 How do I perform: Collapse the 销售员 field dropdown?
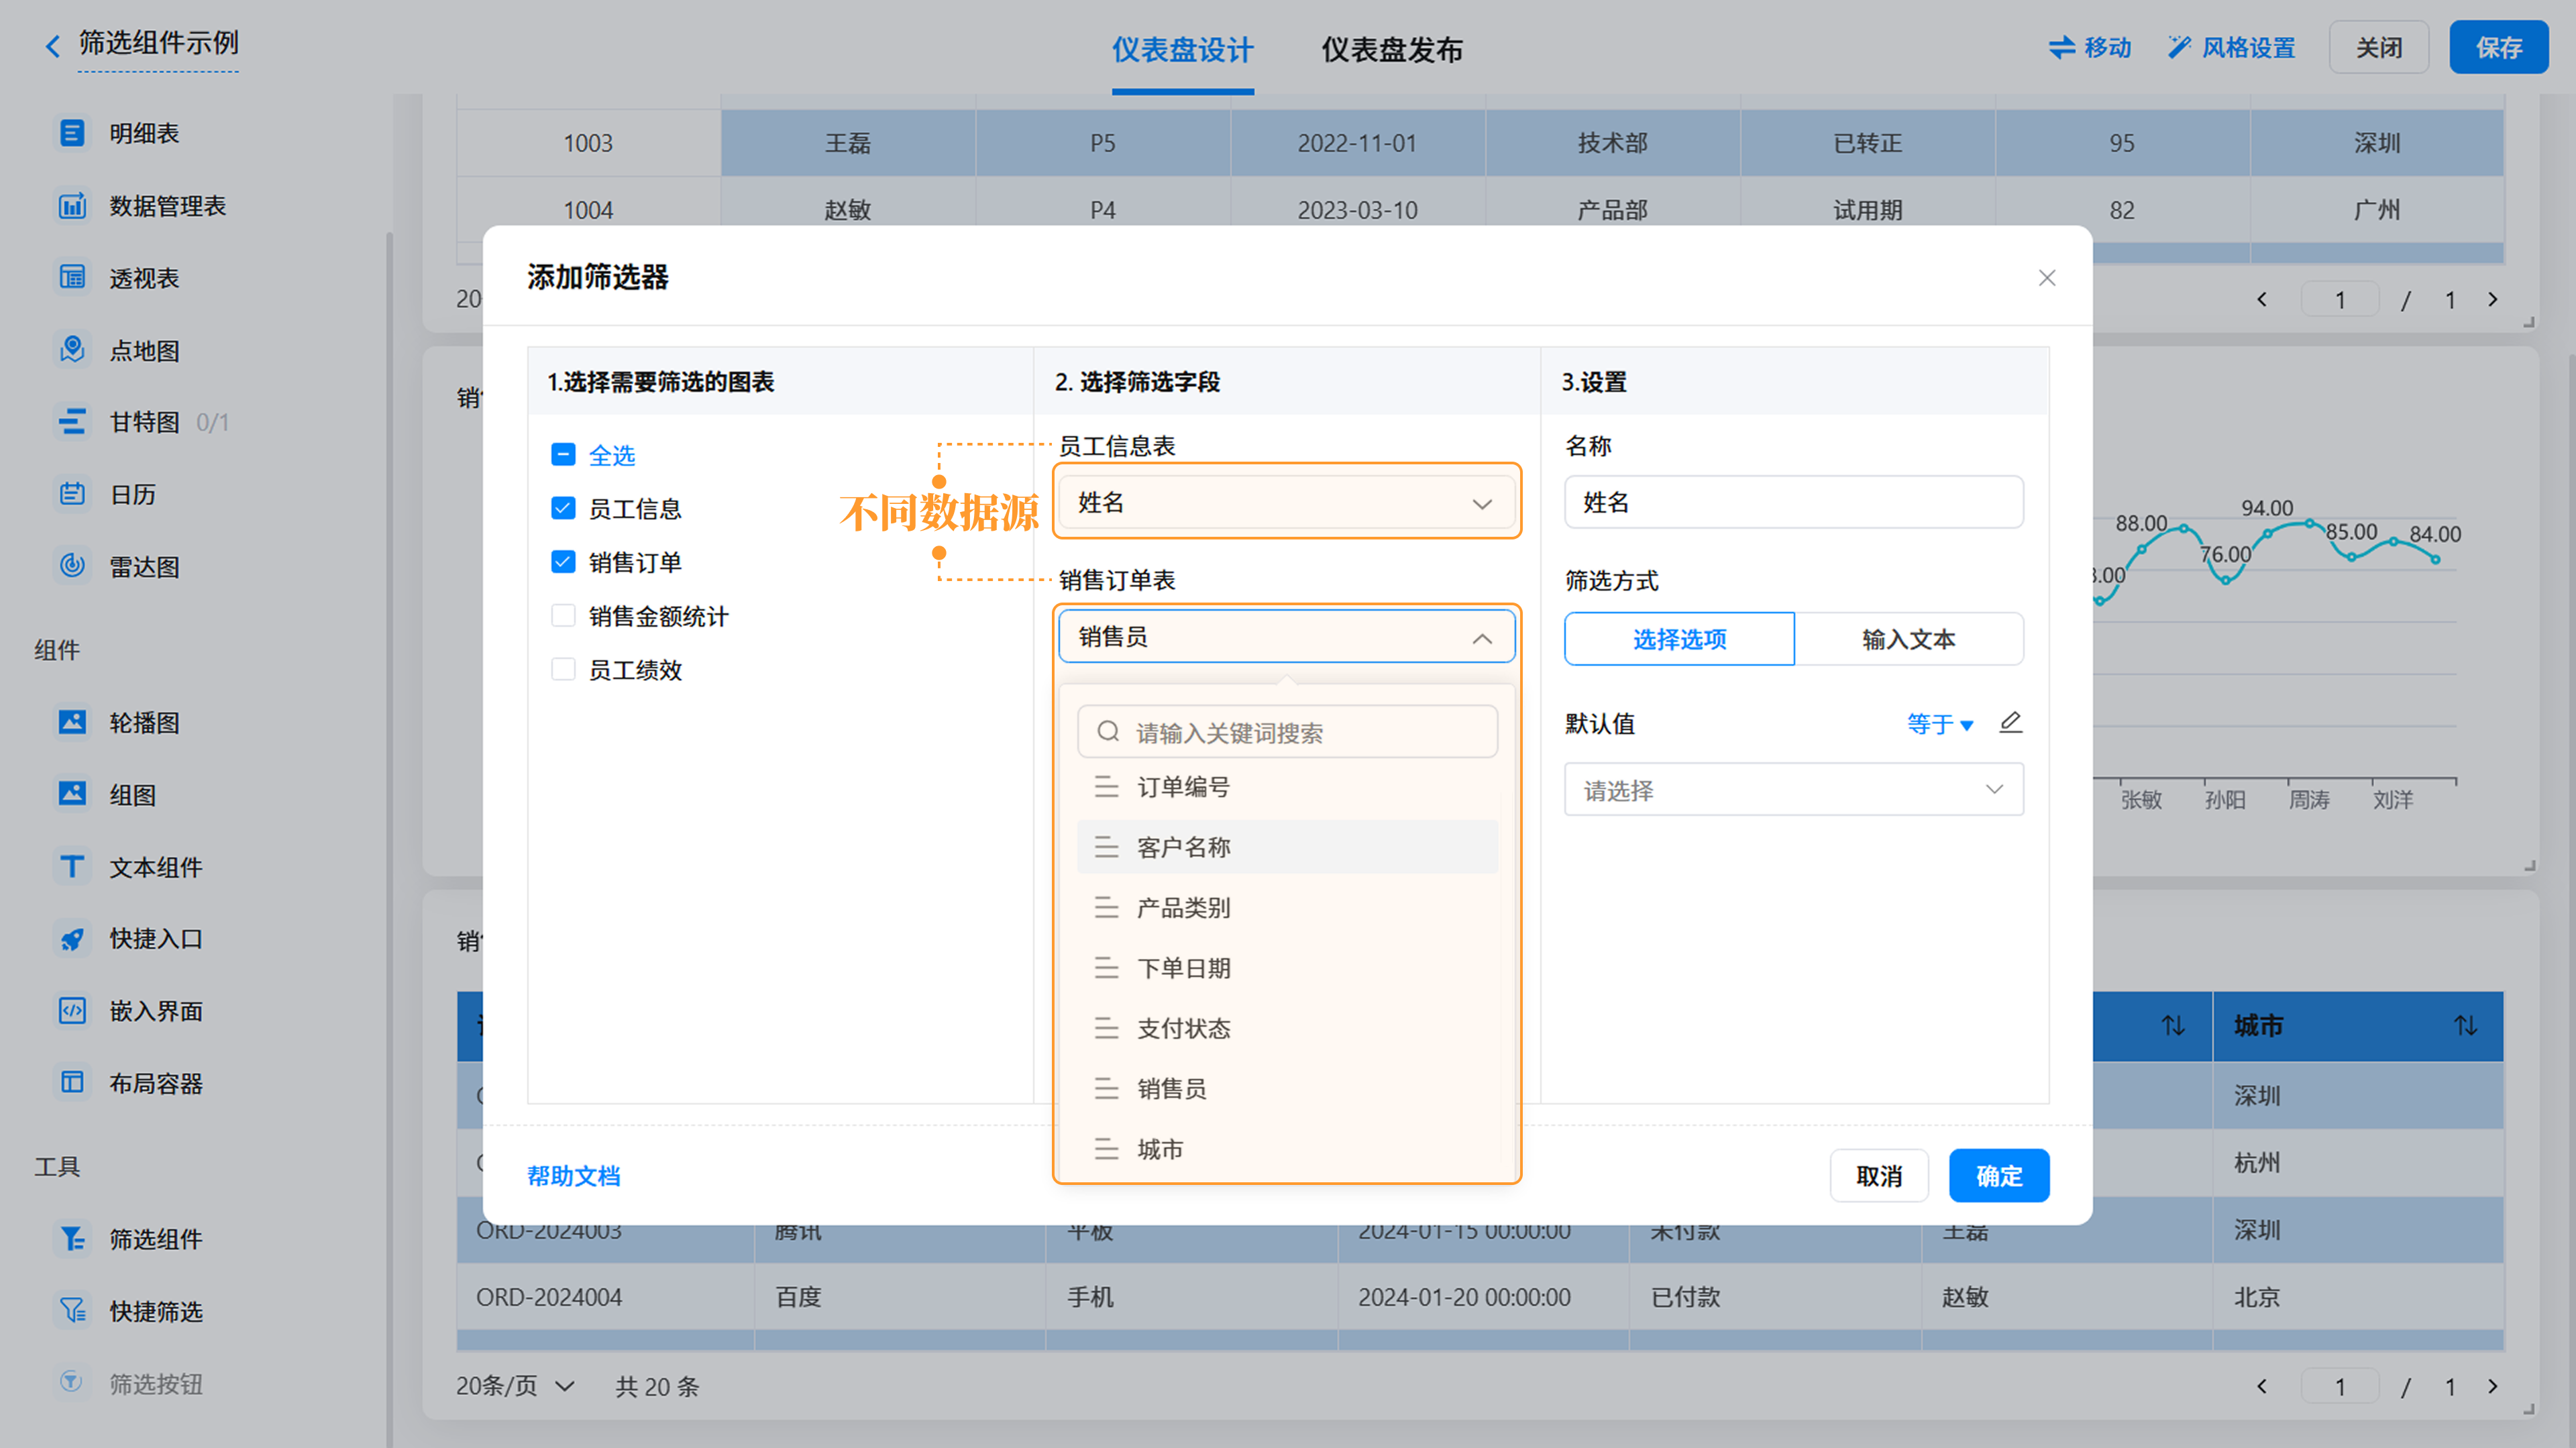point(1286,636)
